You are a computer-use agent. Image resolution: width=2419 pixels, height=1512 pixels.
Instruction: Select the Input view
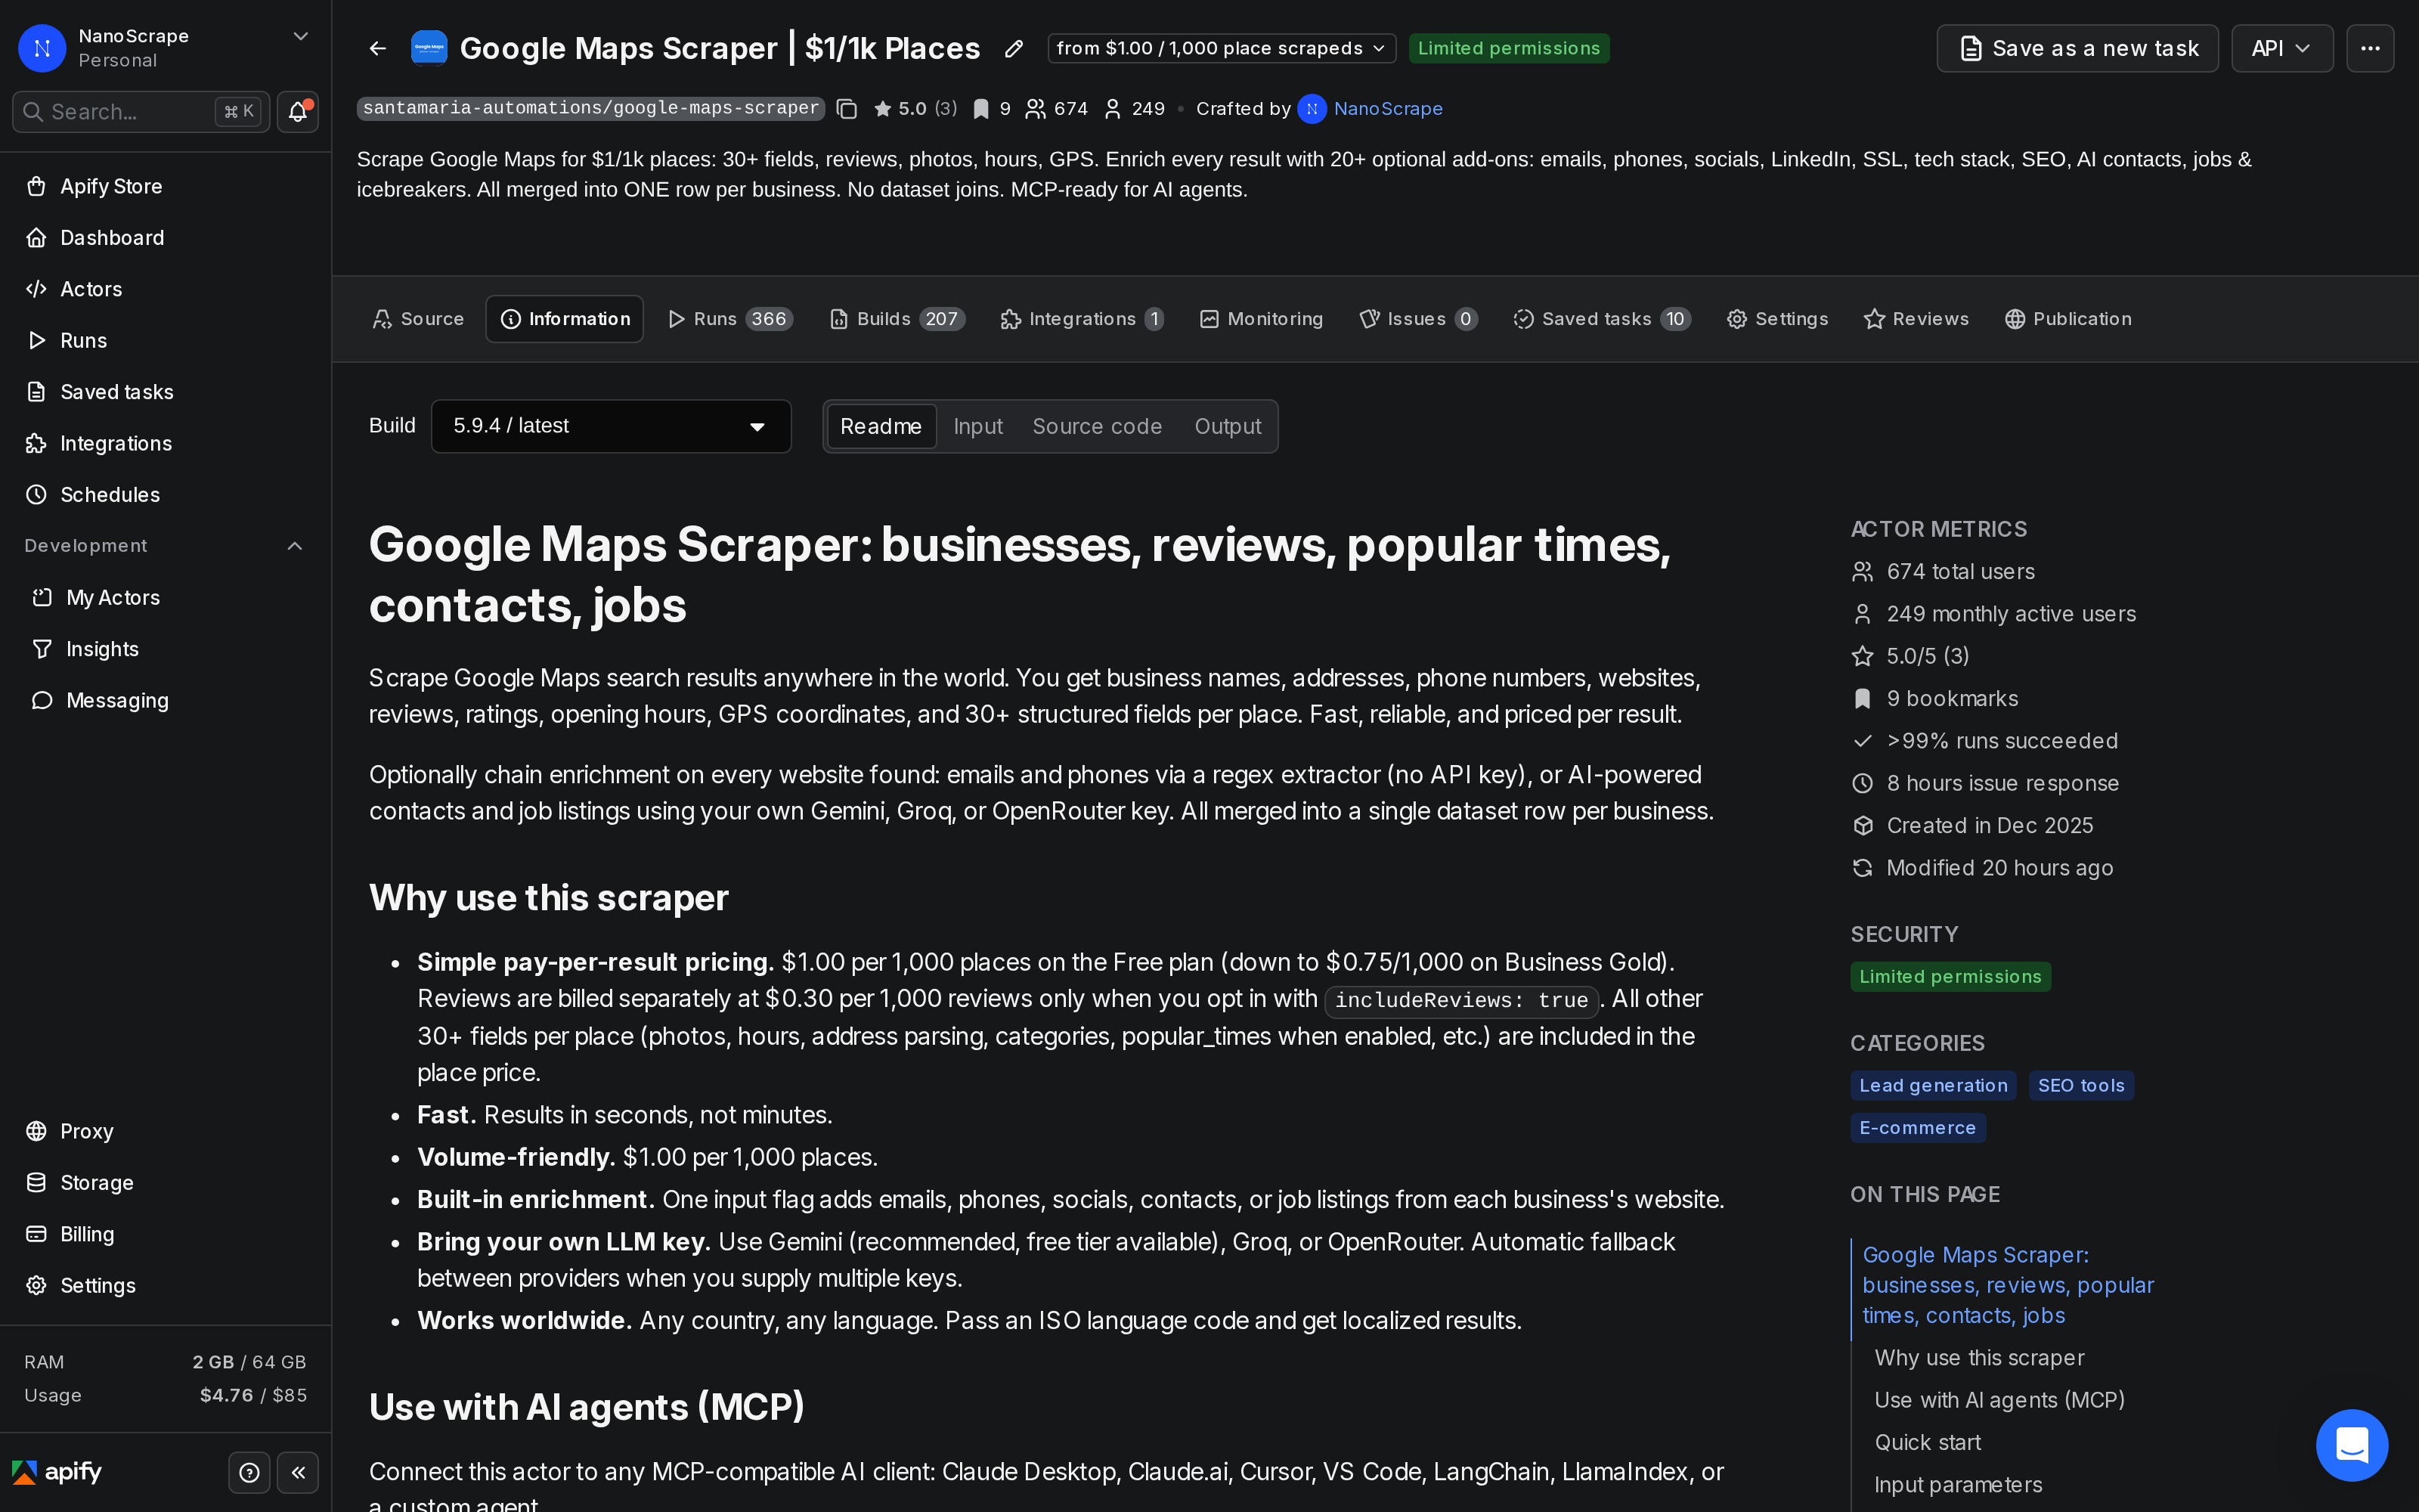[x=977, y=426]
